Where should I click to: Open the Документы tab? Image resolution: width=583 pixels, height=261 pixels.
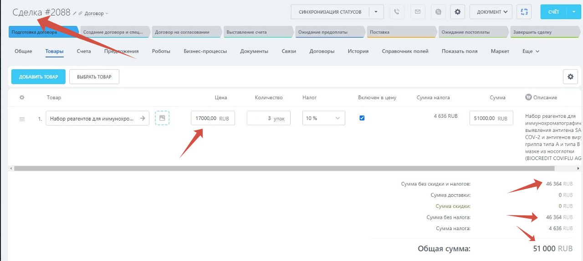coord(254,51)
